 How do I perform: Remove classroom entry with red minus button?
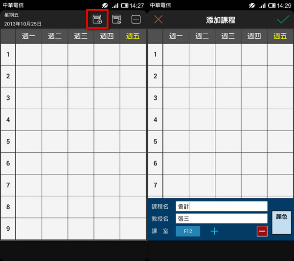pos(262,231)
